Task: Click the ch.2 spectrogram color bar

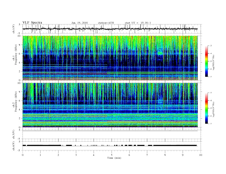Action: click(x=206, y=108)
